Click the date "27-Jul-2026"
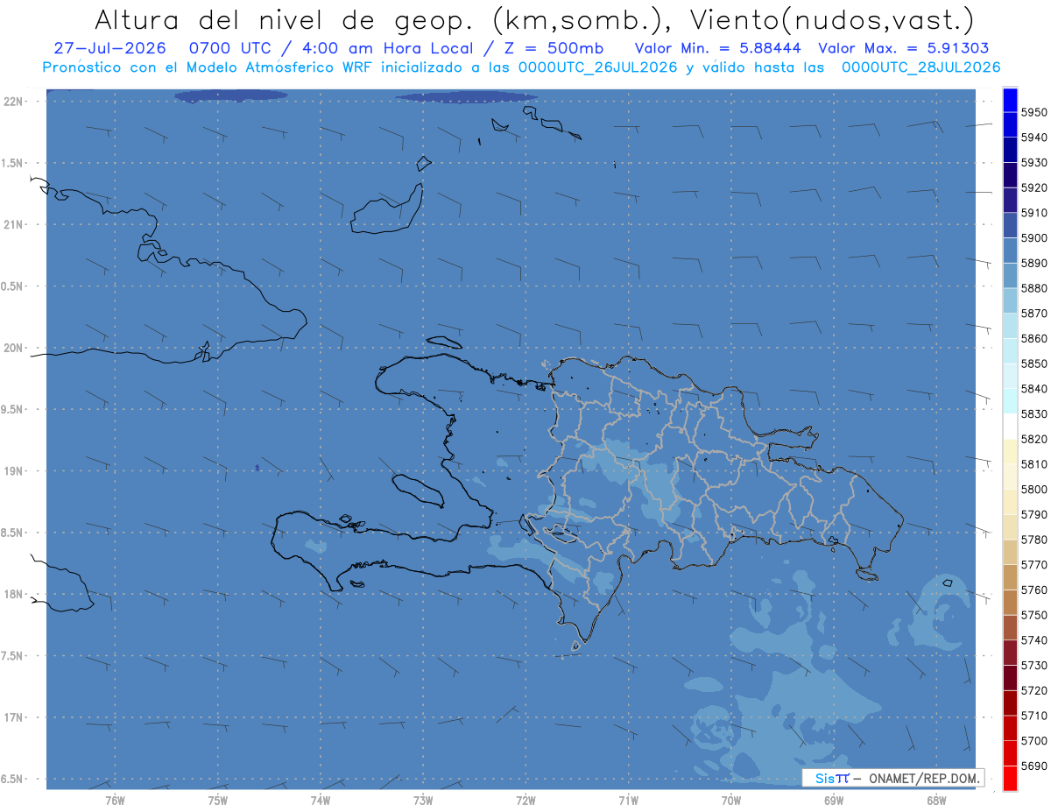 109,48
